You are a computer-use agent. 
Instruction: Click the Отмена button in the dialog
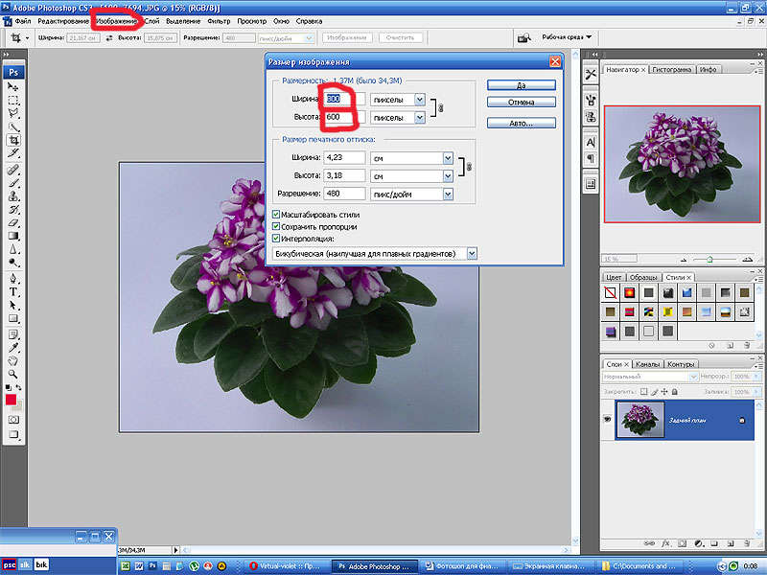521,102
